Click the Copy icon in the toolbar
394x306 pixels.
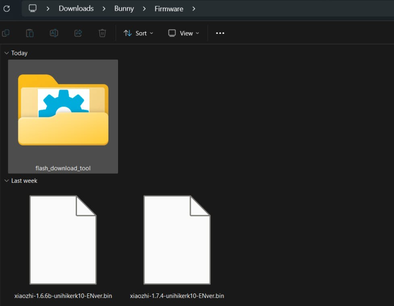pyautogui.click(x=5, y=33)
